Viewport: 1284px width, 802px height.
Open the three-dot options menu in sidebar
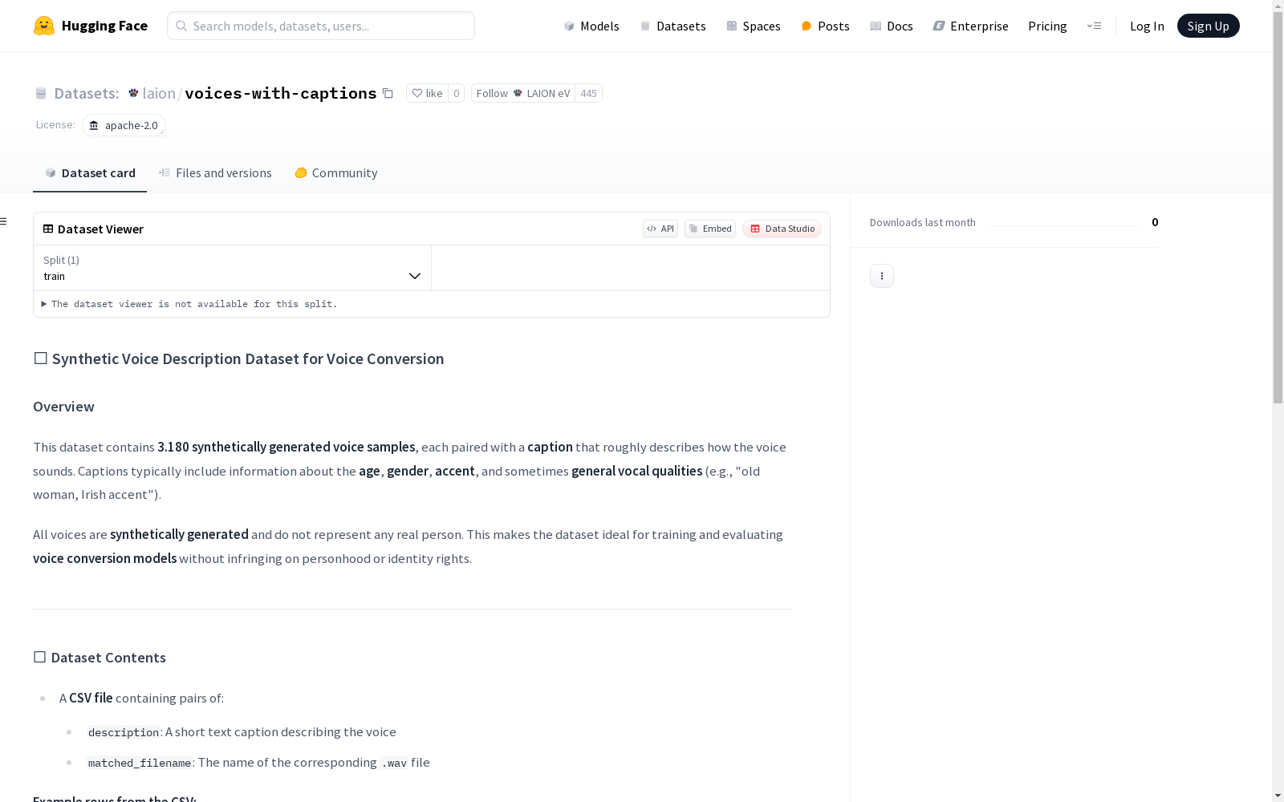[882, 276]
